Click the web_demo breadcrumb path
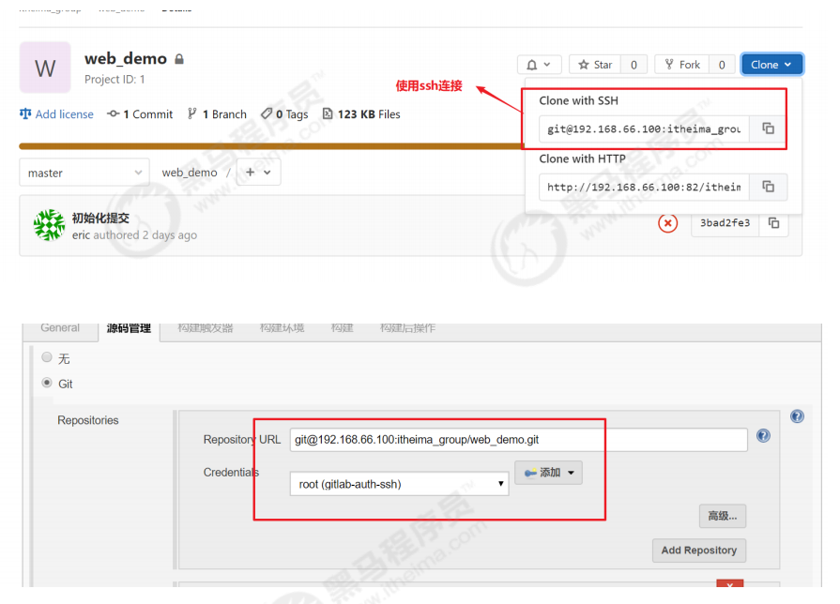The height and width of the screenshot is (604, 840). coord(190,173)
